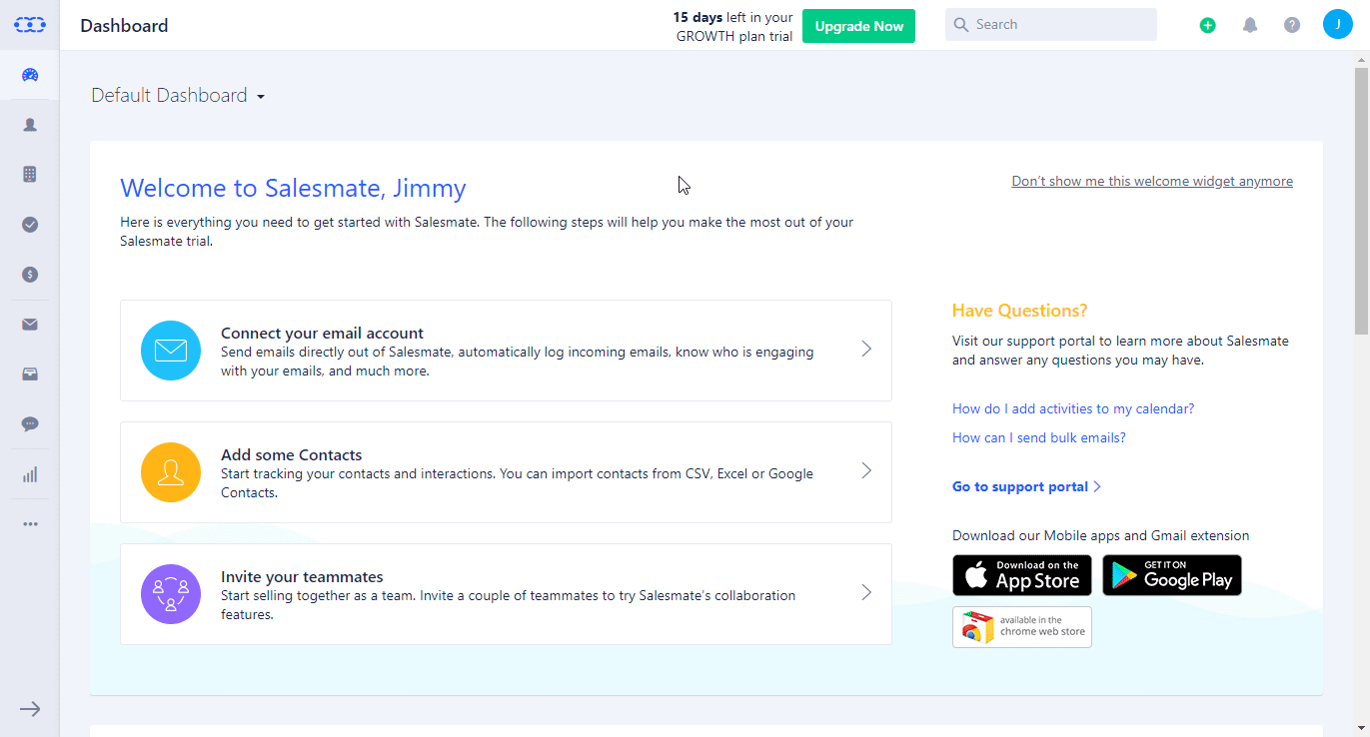Open the Deals section (dollar icon)
Image resolution: width=1370 pixels, height=737 pixels.
tap(29, 274)
